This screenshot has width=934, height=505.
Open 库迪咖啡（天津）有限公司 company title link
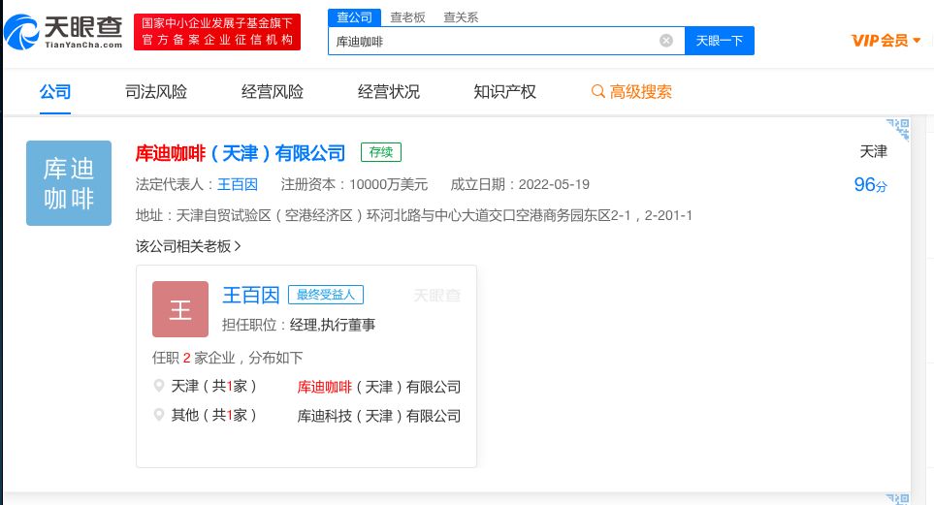coord(241,154)
